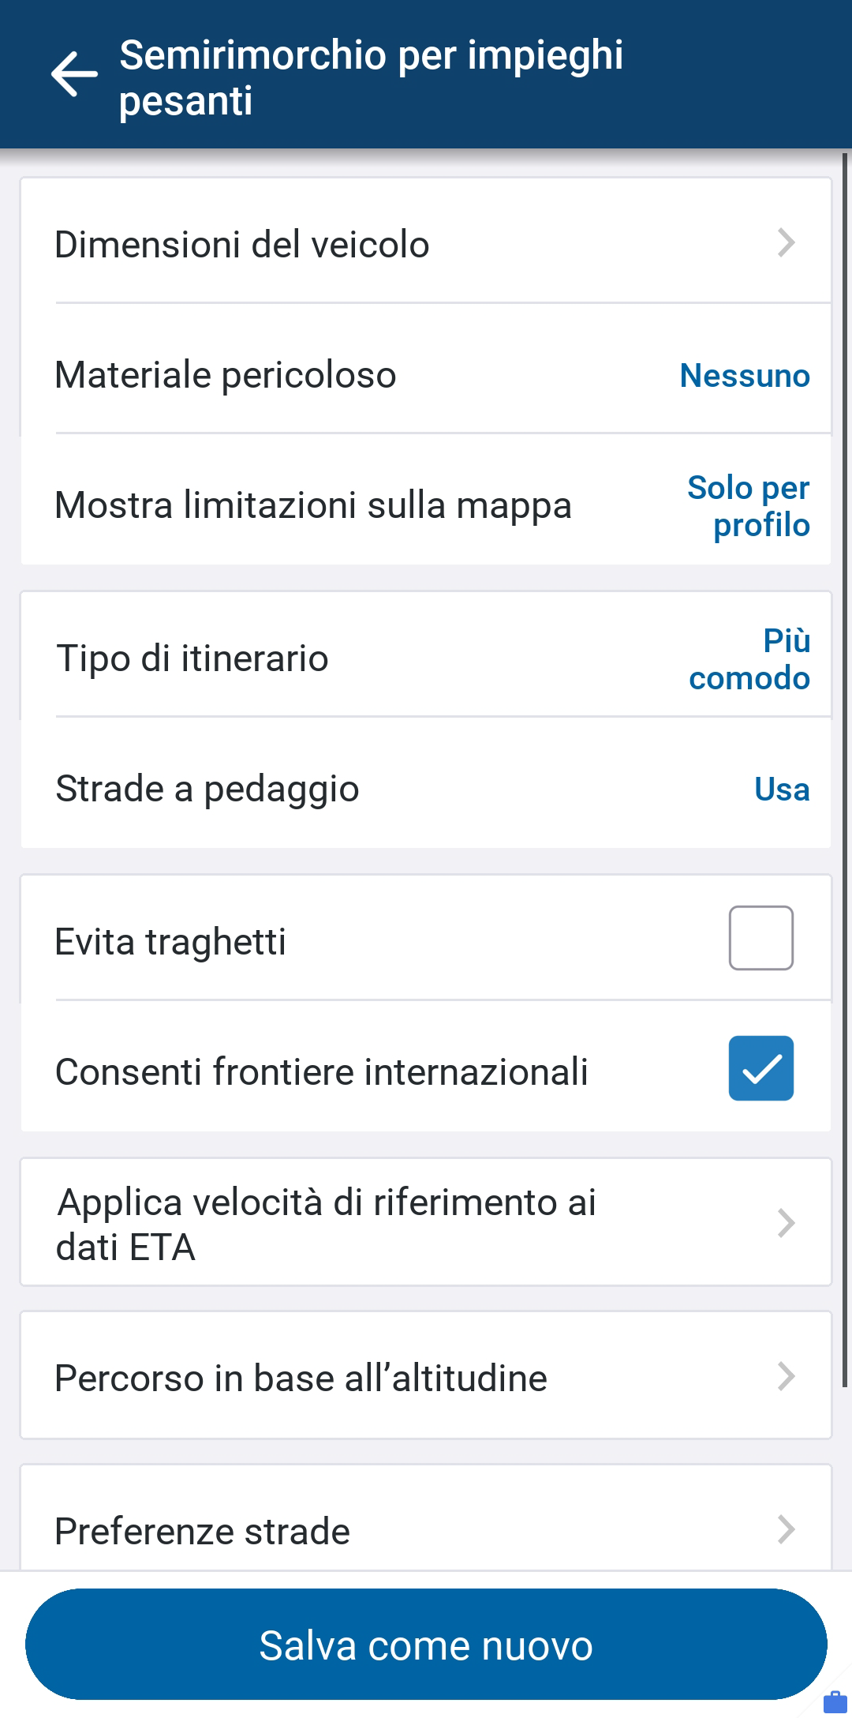Tap the Tipo di itinerario label
The height and width of the screenshot is (1718, 852).
click(x=192, y=658)
